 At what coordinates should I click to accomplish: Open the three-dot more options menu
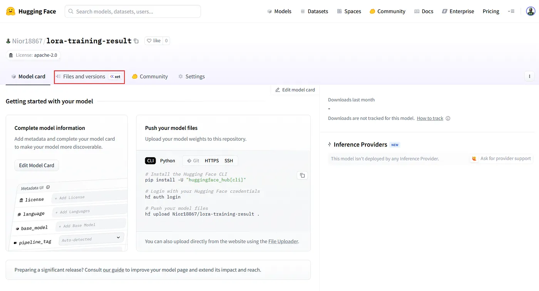coord(529,76)
